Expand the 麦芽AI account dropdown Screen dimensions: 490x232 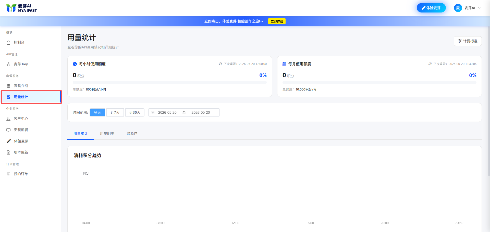click(x=468, y=8)
